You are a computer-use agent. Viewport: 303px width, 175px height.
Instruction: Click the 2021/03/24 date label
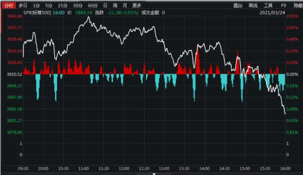point(272,13)
